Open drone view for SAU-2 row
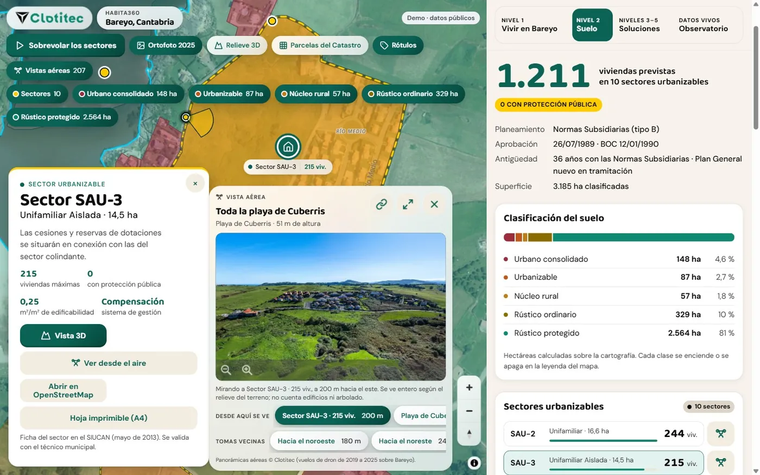 point(721,433)
